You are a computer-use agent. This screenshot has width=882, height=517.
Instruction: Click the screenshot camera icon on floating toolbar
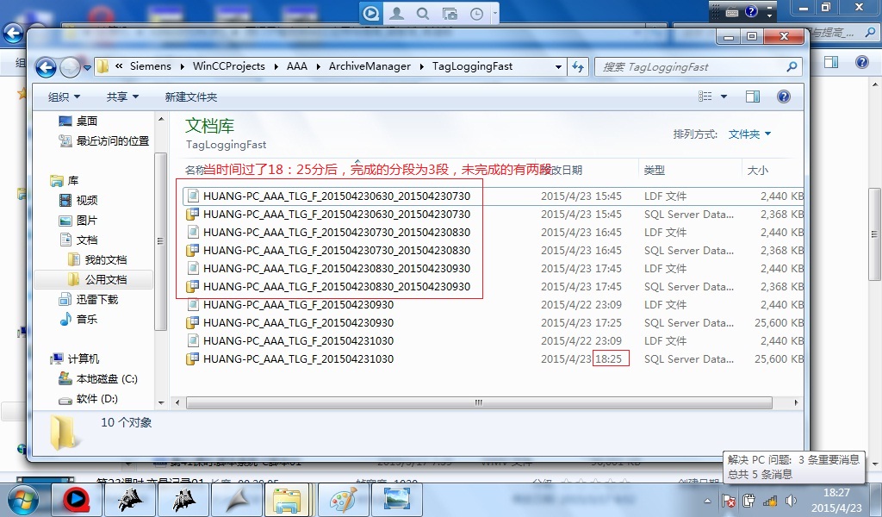click(450, 14)
